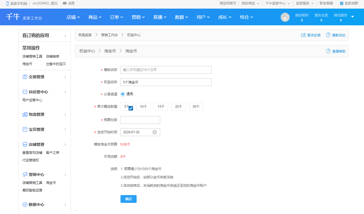Image resolution: width=364 pixels, height=214 pixels.
Task: Open the 我的淘宝 dropdown
Action: 250,3
